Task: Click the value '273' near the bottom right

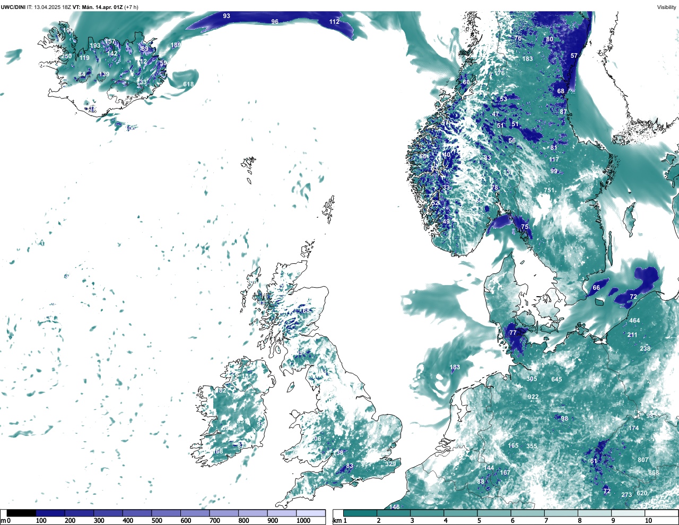Action: point(627,495)
